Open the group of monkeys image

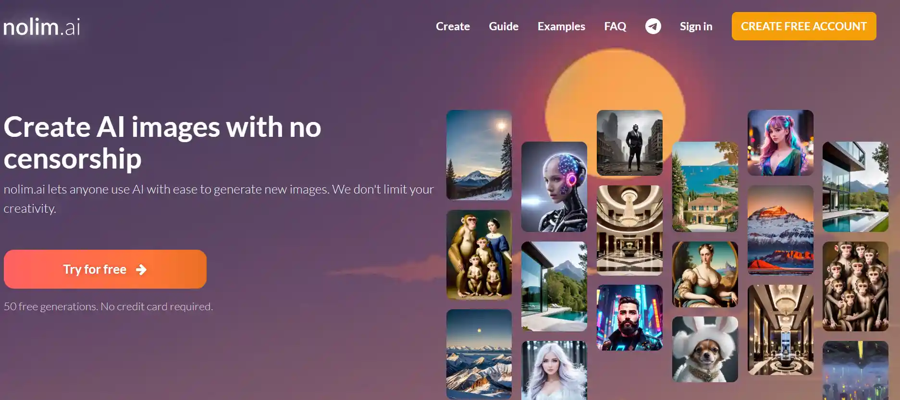855,287
